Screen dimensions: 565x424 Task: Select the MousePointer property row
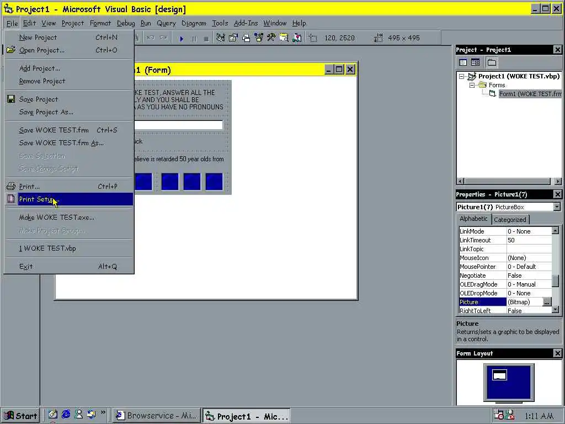click(505, 267)
